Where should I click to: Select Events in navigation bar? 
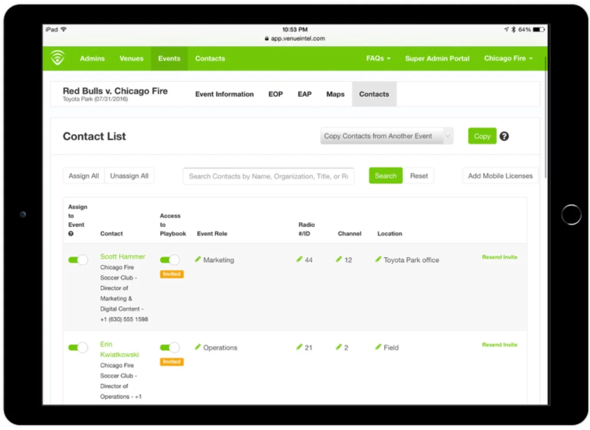point(169,58)
